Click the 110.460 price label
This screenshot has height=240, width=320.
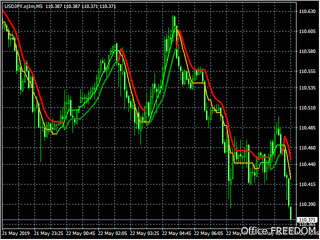point(307,148)
